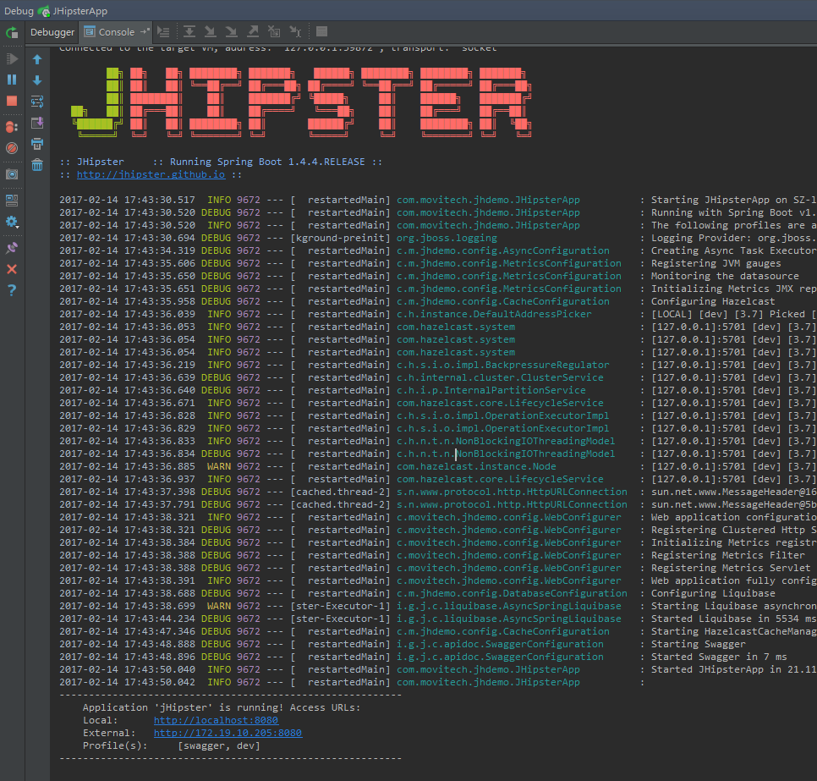This screenshot has height=781, width=817.
Task: Open the debugger help question mark
Action: click(12, 290)
